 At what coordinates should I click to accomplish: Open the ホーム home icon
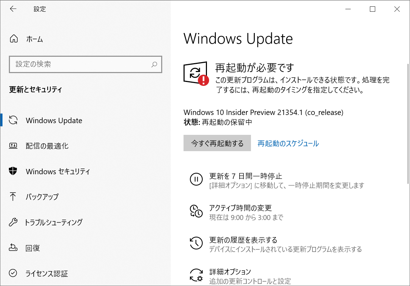click(x=13, y=39)
